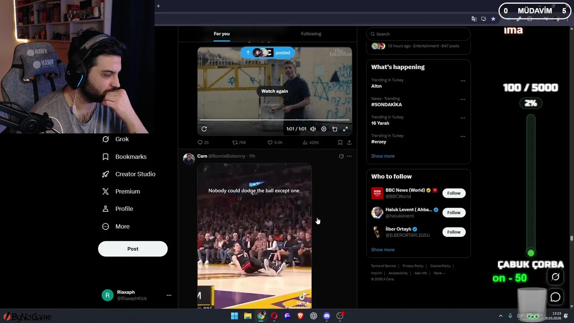
Task: Open trending topic 16 Yaralı
Action: tap(380, 123)
